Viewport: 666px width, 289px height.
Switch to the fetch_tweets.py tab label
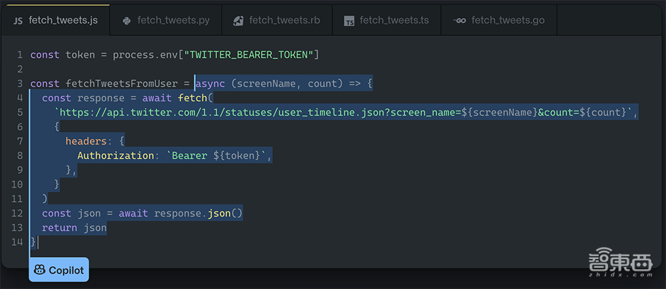(x=173, y=20)
